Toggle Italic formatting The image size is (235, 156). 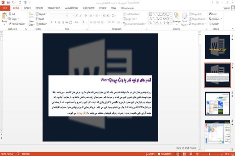tap(55, 22)
